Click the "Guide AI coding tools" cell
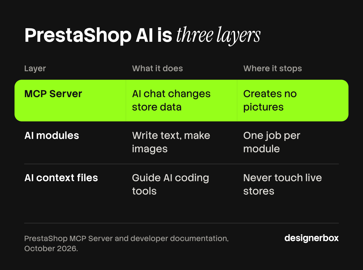Screen dimensions: 363x270 170,184
